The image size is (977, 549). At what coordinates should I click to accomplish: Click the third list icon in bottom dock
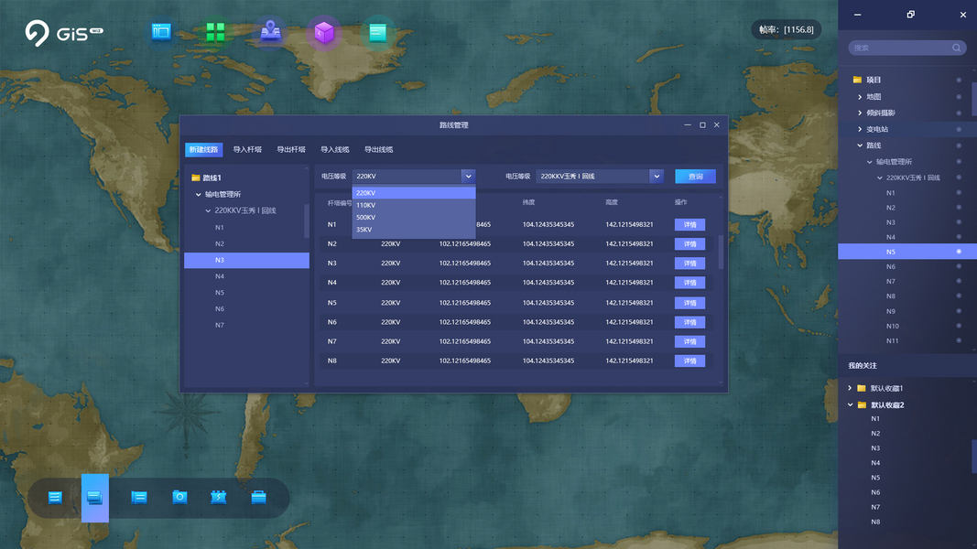139,498
